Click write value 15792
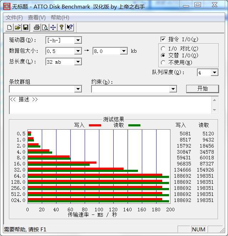Viewport: 228px width, 236px height. pyautogui.click(x=184, y=146)
